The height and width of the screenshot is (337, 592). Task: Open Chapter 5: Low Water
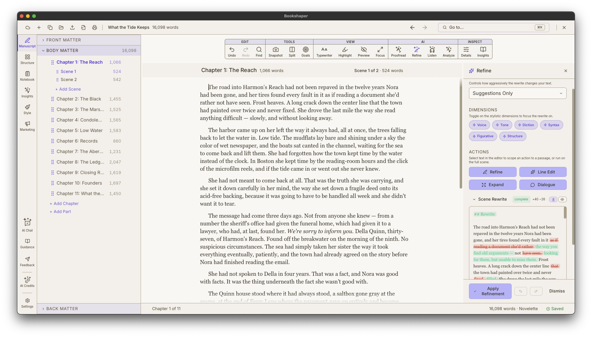pos(79,130)
